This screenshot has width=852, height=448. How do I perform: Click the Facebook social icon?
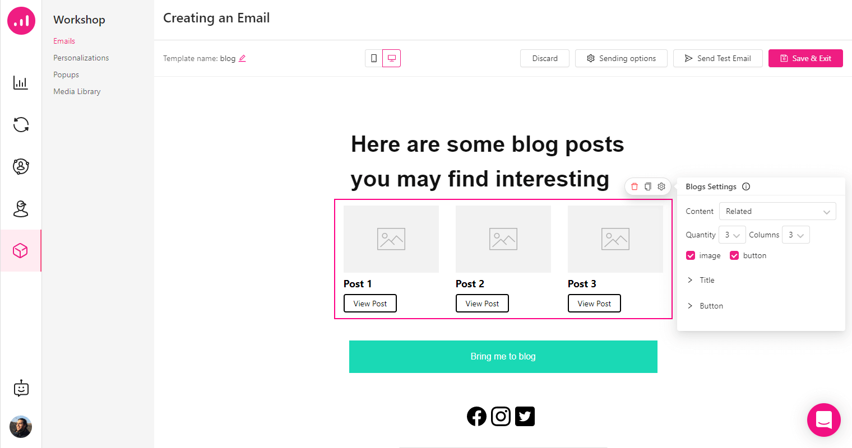(476, 416)
